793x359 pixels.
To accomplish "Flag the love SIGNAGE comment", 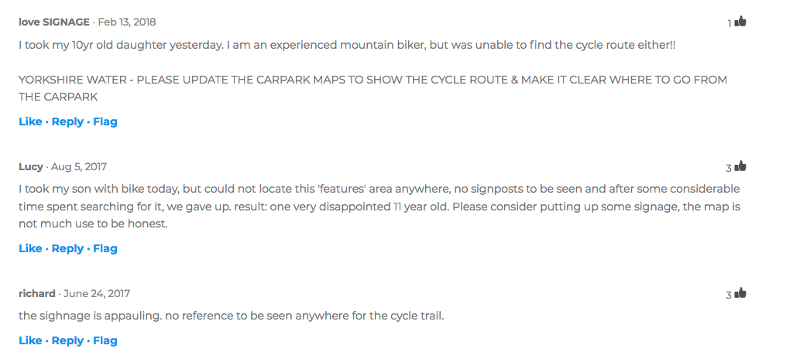I will pyautogui.click(x=105, y=121).
